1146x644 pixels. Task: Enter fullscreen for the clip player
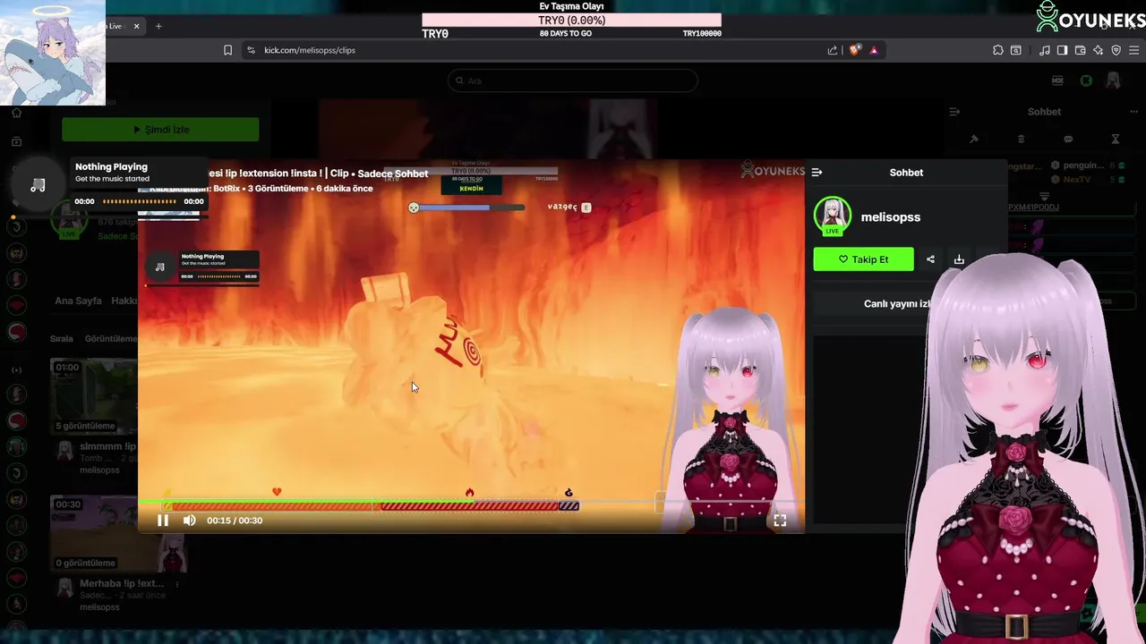tap(780, 521)
